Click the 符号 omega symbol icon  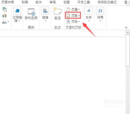100,11
